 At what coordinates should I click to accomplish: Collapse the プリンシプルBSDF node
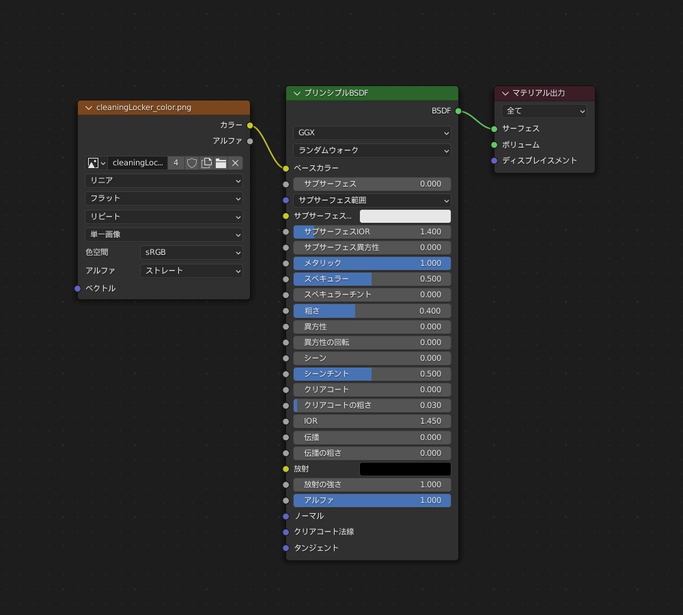coord(296,93)
